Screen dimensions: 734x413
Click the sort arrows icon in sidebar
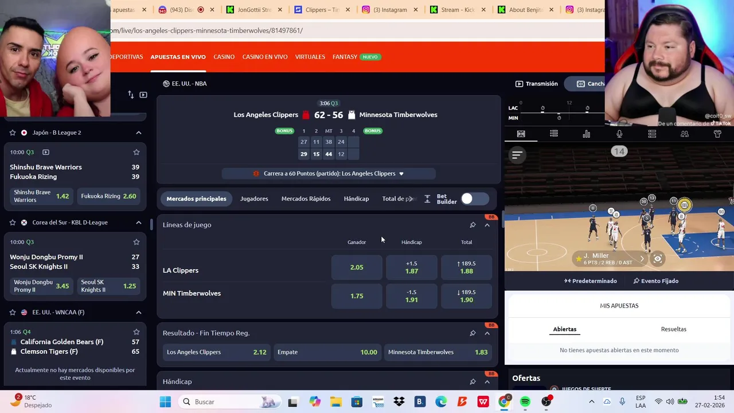click(x=131, y=95)
